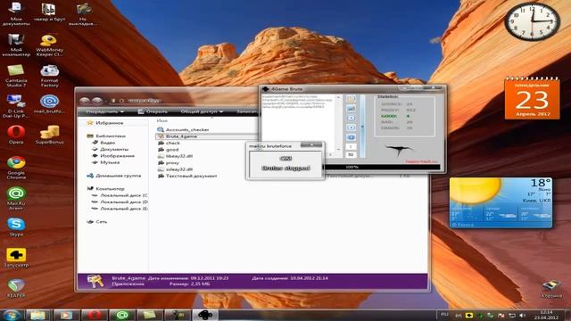Switch to Opera via the taskbar
Viewport: 571px width, 321px height.
pyautogui.click(x=94, y=315)
